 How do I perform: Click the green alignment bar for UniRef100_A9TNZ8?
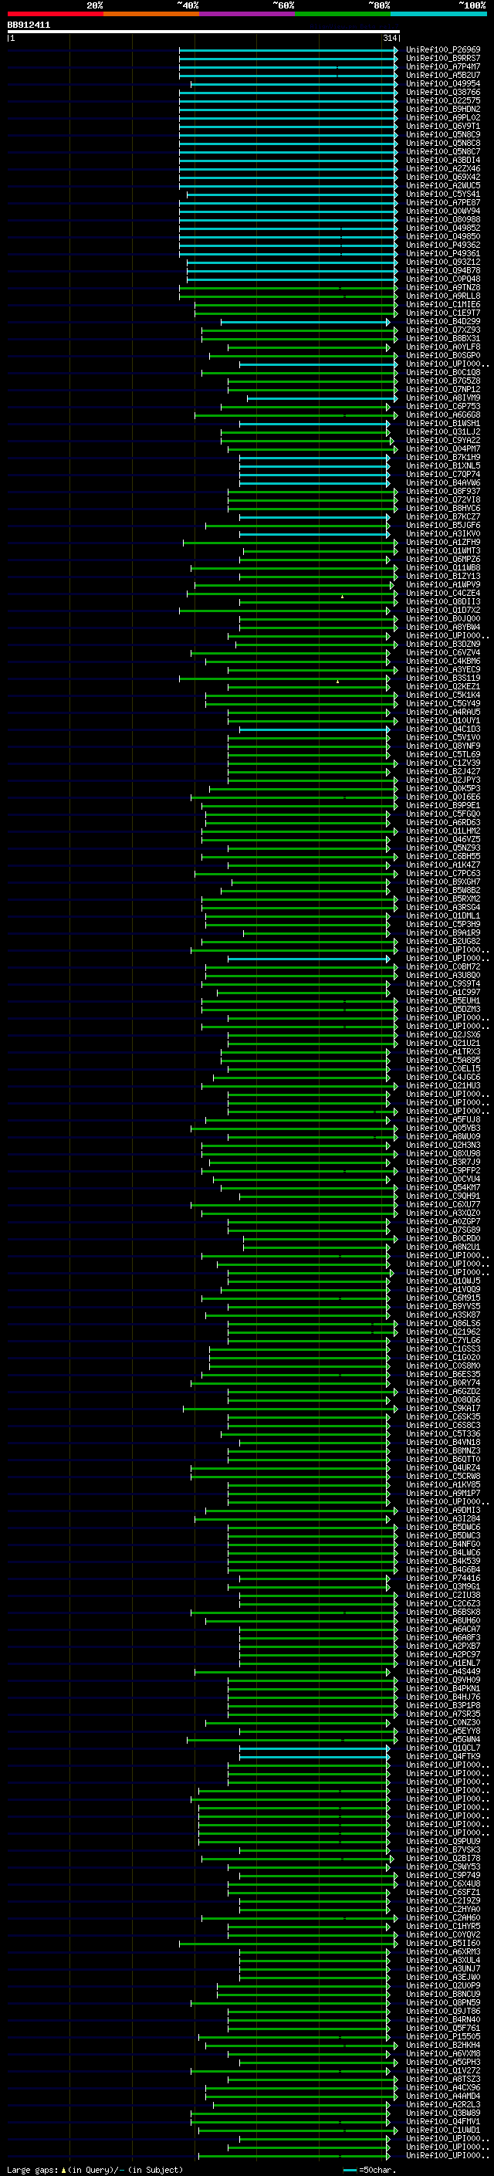tap(287, 287)
